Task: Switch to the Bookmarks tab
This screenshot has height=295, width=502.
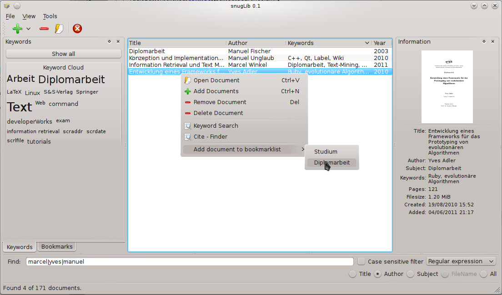Action: 57,247
